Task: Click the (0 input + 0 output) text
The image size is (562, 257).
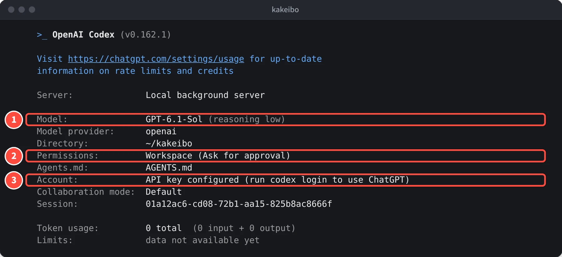Action: tap(244, 228)
